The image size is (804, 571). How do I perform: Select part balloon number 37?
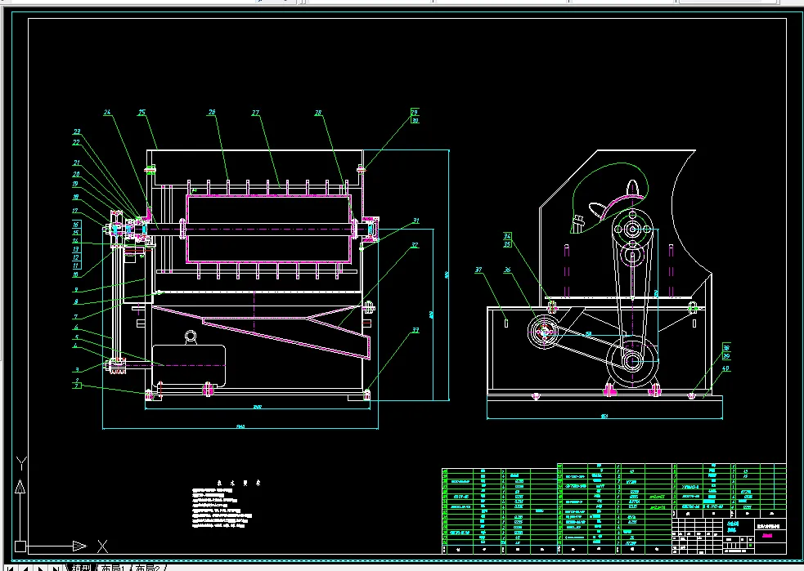point(478,270)
